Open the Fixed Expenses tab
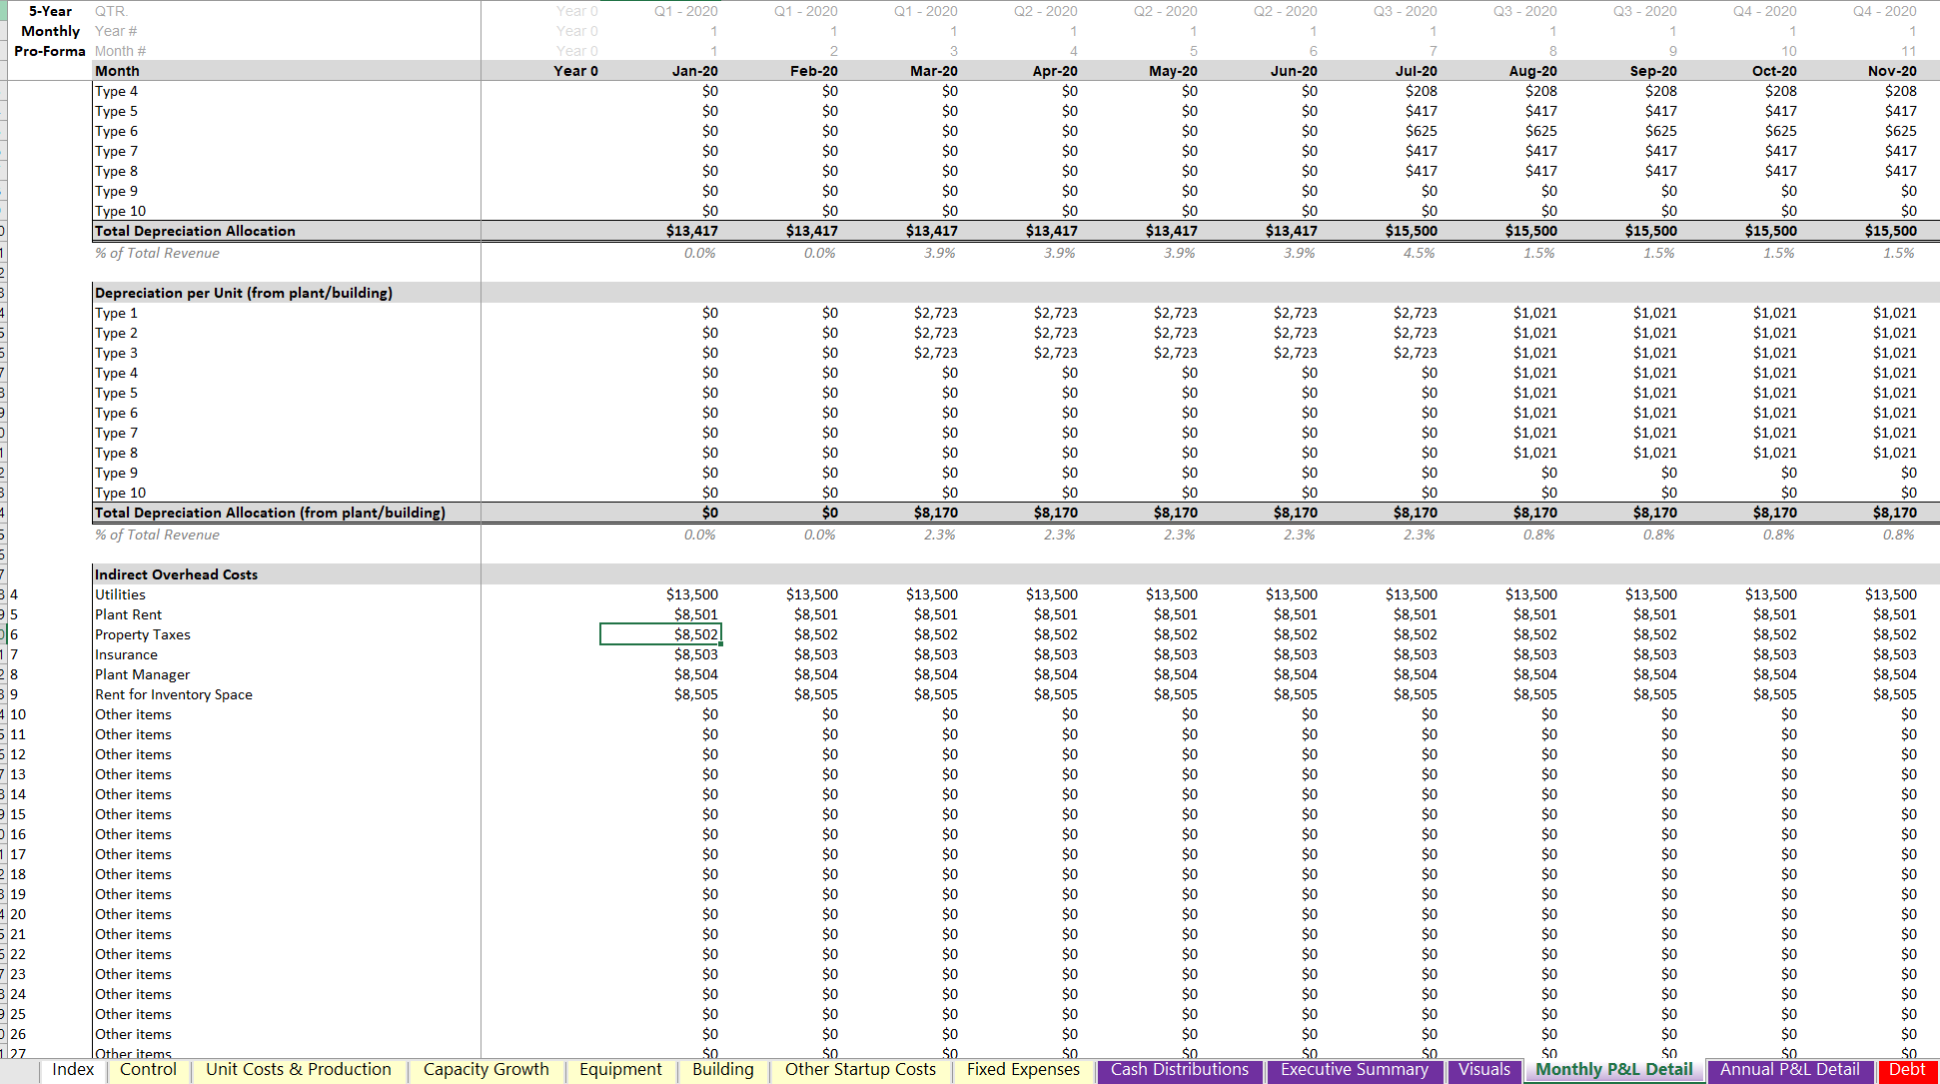Image resolution: width=1940 pixels, height=1084 pixels. click(1023, 1070)
